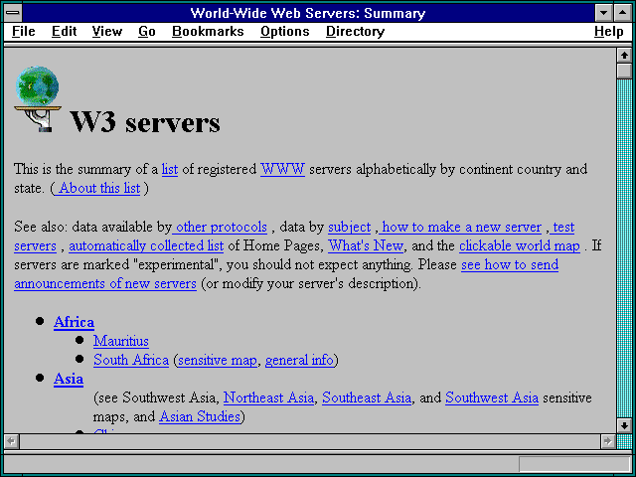Open the "What's New" link

pyautogui.click(x=366, y=245)
